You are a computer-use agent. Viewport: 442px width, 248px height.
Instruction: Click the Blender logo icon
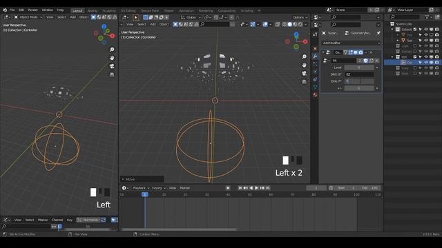pos(5,10)
